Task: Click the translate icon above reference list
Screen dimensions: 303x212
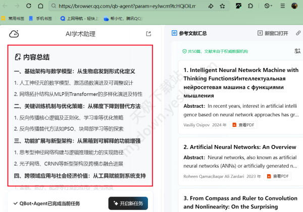Action: coord(297,51)
